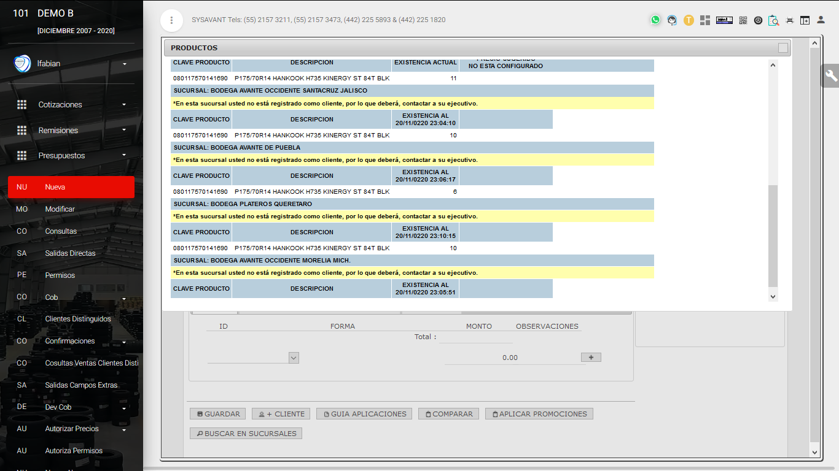Click the Remisiones grid icon
Screen dimensions: 839x471
(x=21, y=131)
